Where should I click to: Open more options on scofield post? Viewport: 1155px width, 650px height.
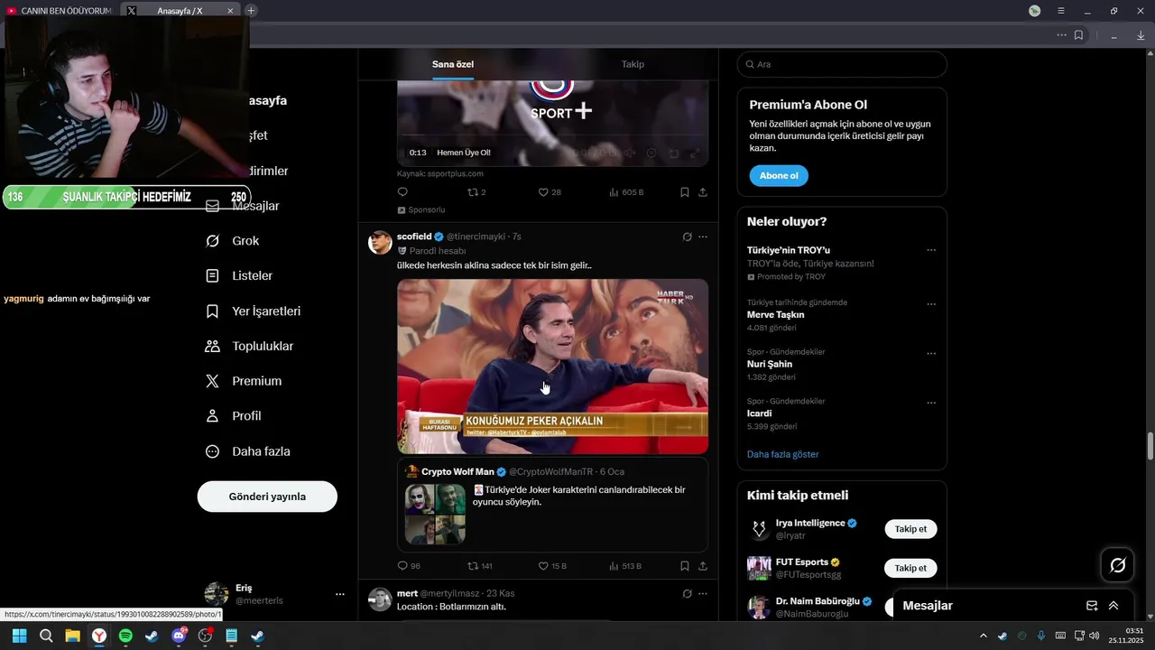coord(703,237)
